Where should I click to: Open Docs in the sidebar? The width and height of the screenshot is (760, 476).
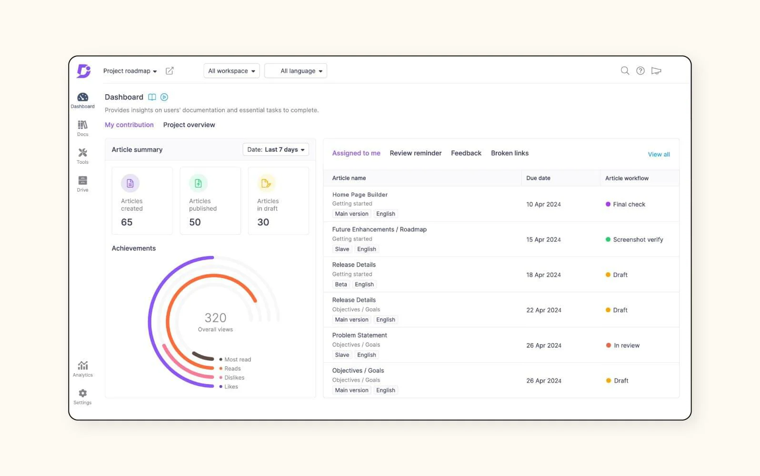(x=83, y=128)
